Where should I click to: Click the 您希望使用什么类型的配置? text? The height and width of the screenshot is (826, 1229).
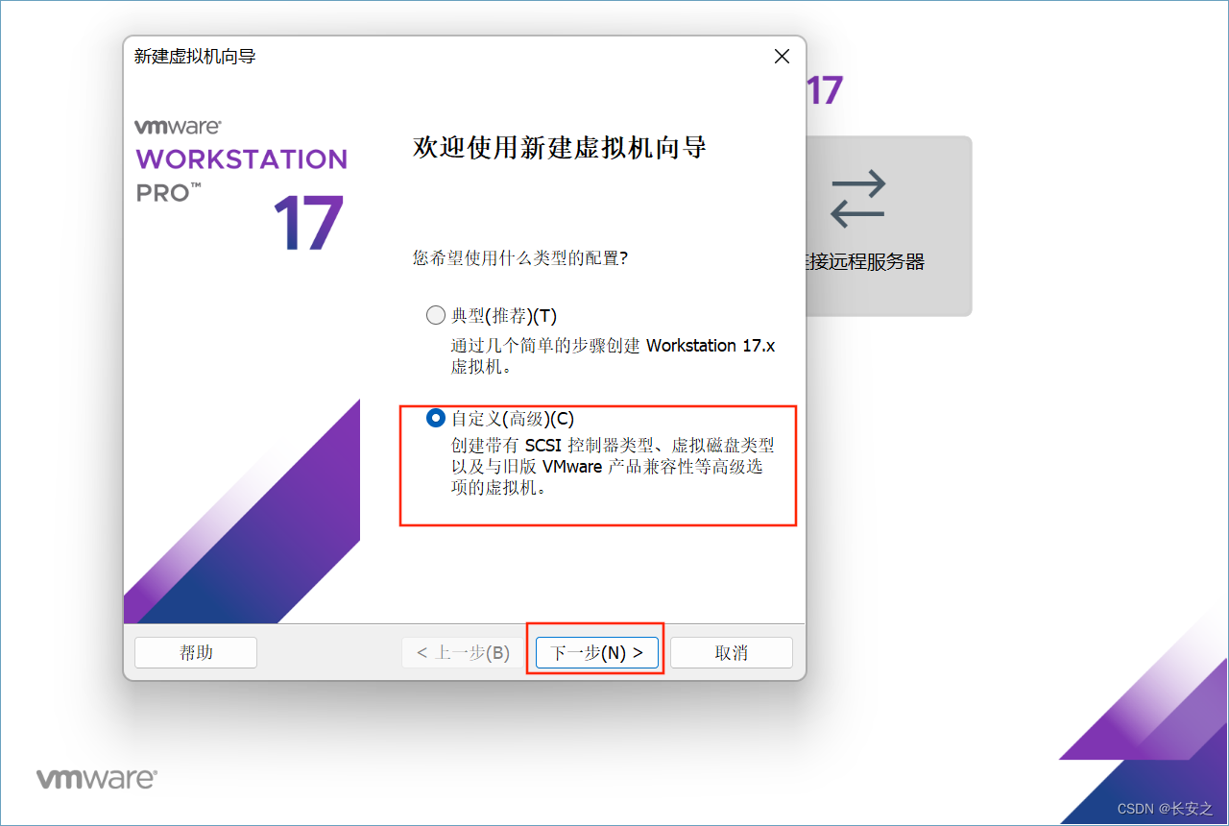pos(519,257)
